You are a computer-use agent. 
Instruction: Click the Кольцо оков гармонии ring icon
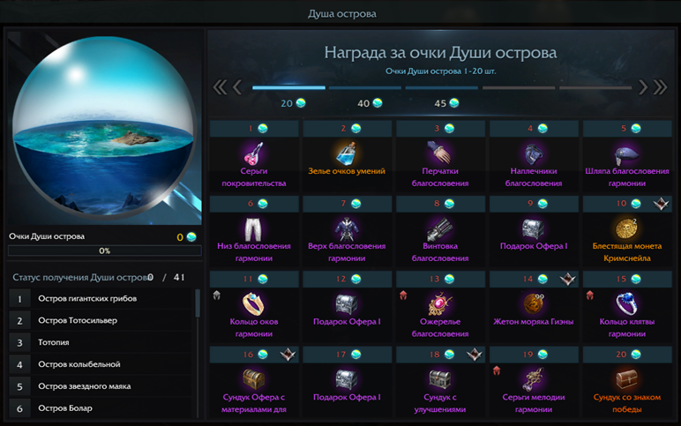point(254,303)
